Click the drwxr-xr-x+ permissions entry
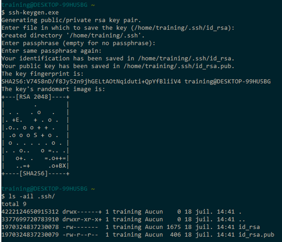The height and width of the screenshot is (242, 282). pos(82,219)
